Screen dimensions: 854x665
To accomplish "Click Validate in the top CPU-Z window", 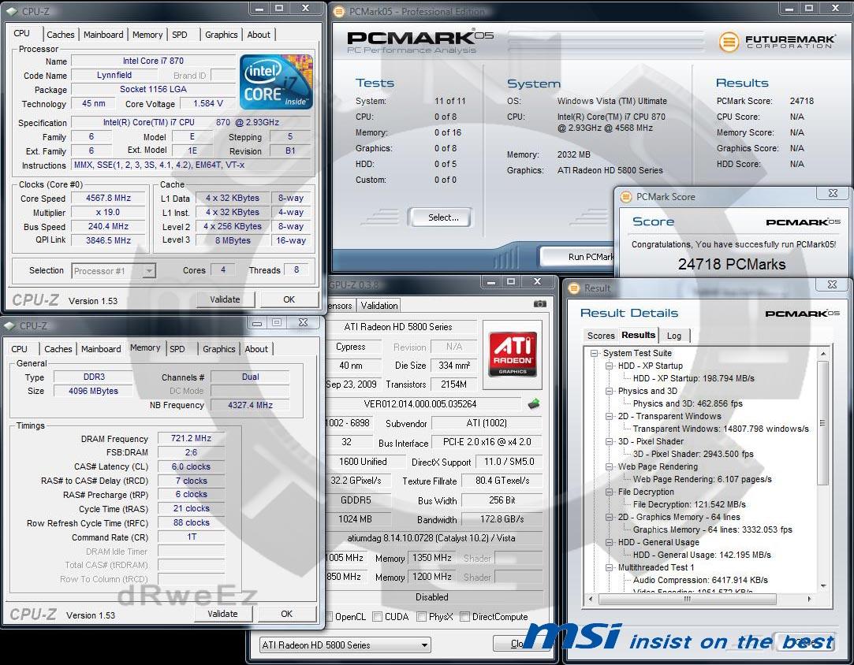I will [x=225, y=299].
